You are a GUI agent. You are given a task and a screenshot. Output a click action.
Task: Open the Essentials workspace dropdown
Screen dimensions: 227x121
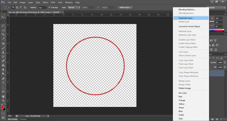(x=216, y=8)
